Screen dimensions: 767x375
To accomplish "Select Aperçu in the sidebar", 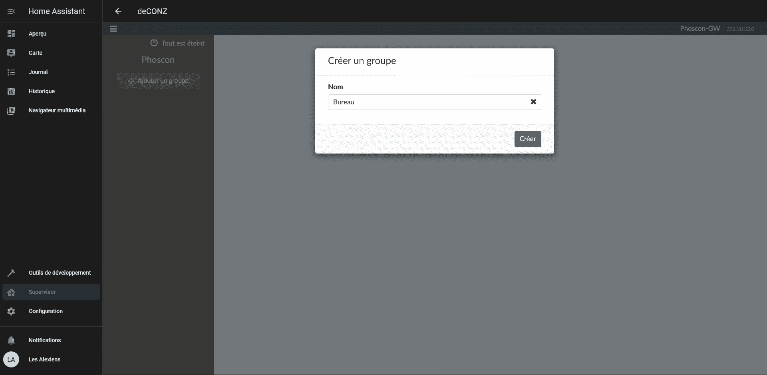I will point(51,34).
